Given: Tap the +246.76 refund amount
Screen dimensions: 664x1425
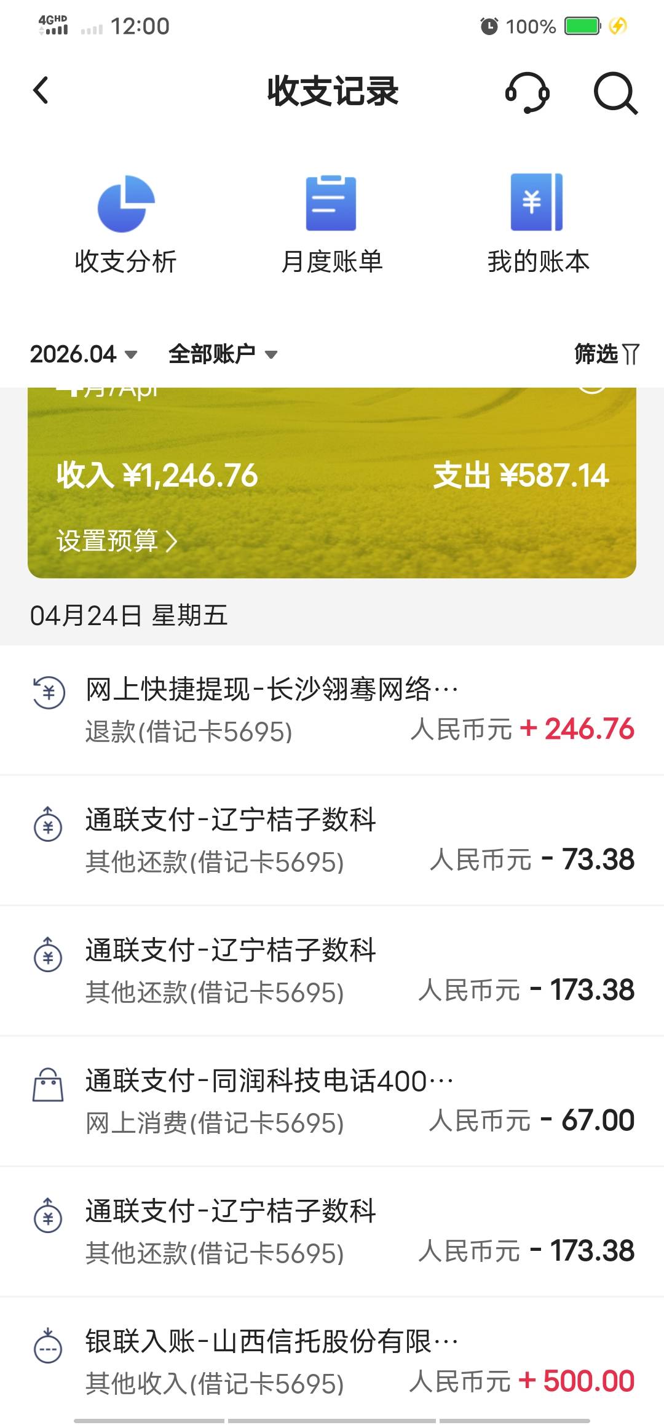Looking at the screenshot, I should [577, 729].
